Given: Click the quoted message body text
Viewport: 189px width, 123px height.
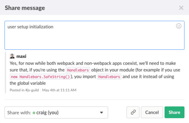Looking at the screenshot, I should 95,73.
